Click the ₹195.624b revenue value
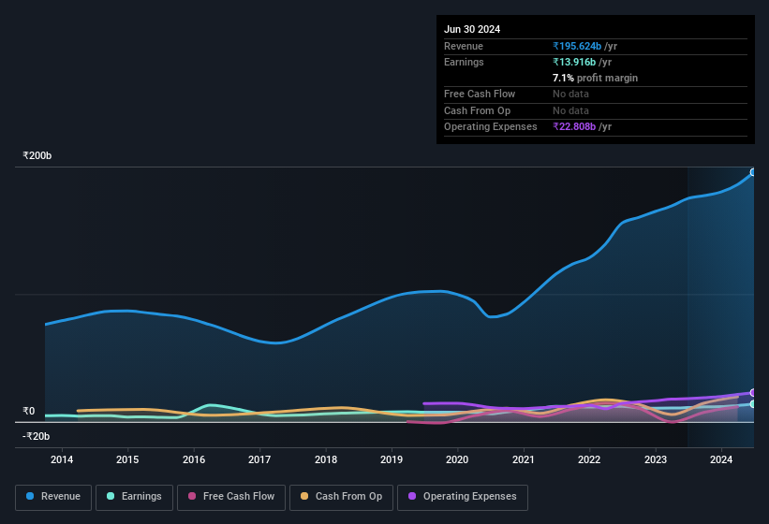Screen dimensions: 769x524 point(577,46)
